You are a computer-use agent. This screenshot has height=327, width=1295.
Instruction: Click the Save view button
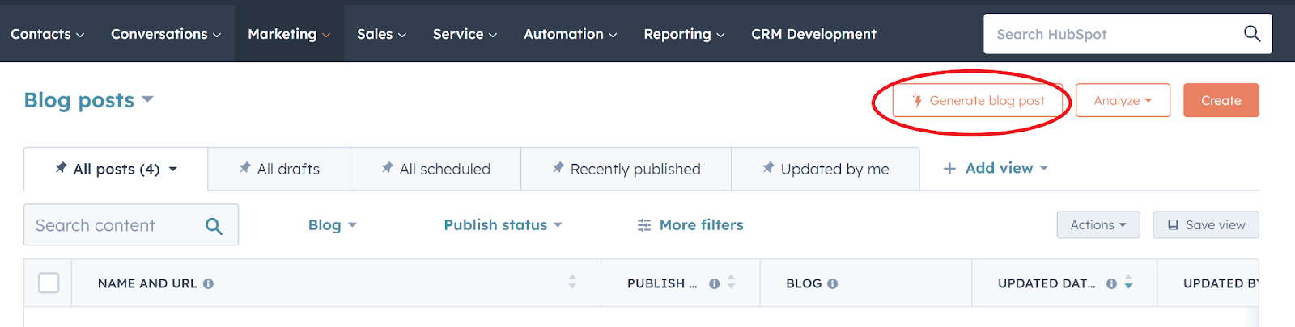point(1206,225)
